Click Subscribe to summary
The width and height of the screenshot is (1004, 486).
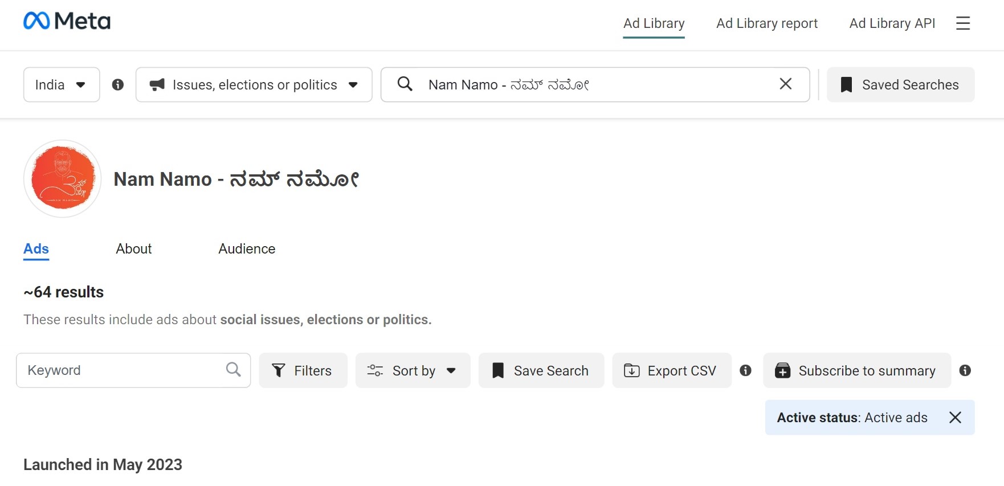tap(857, 370)
